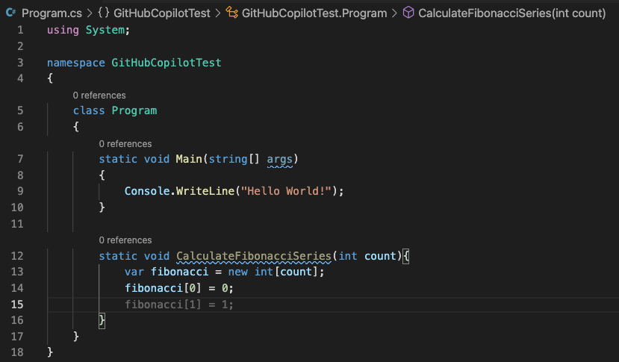The width and height of the screenshot is (619, 362).
Task: Click 'WriteLine' method call
Action: pyautogui.click(x=205, y=191)
